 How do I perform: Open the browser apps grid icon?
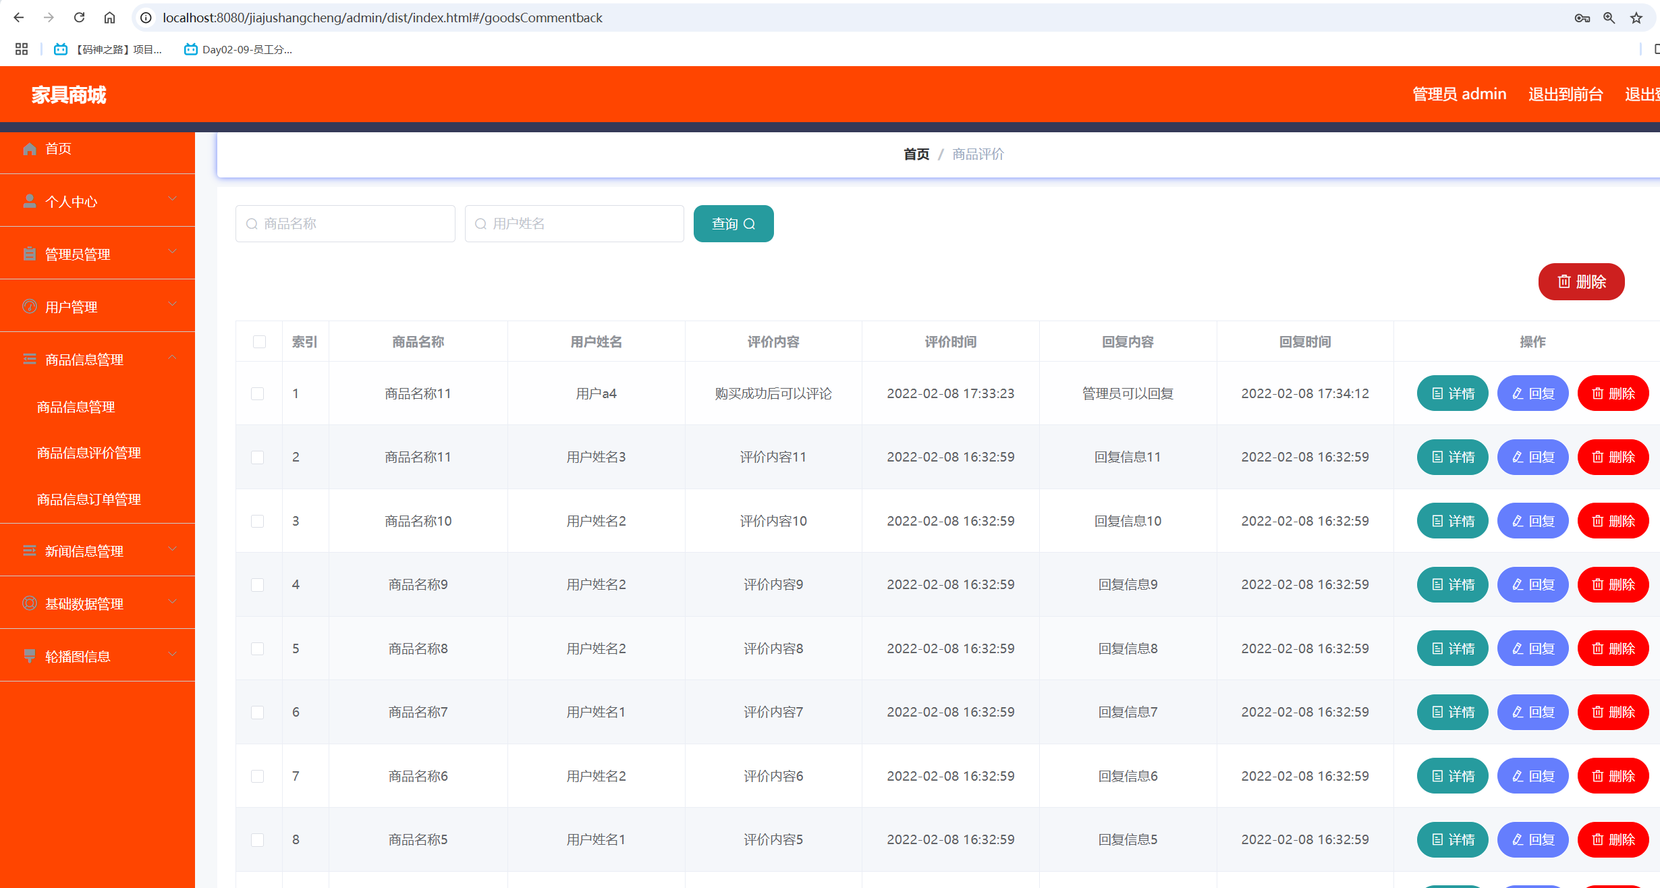click(22, 49)
